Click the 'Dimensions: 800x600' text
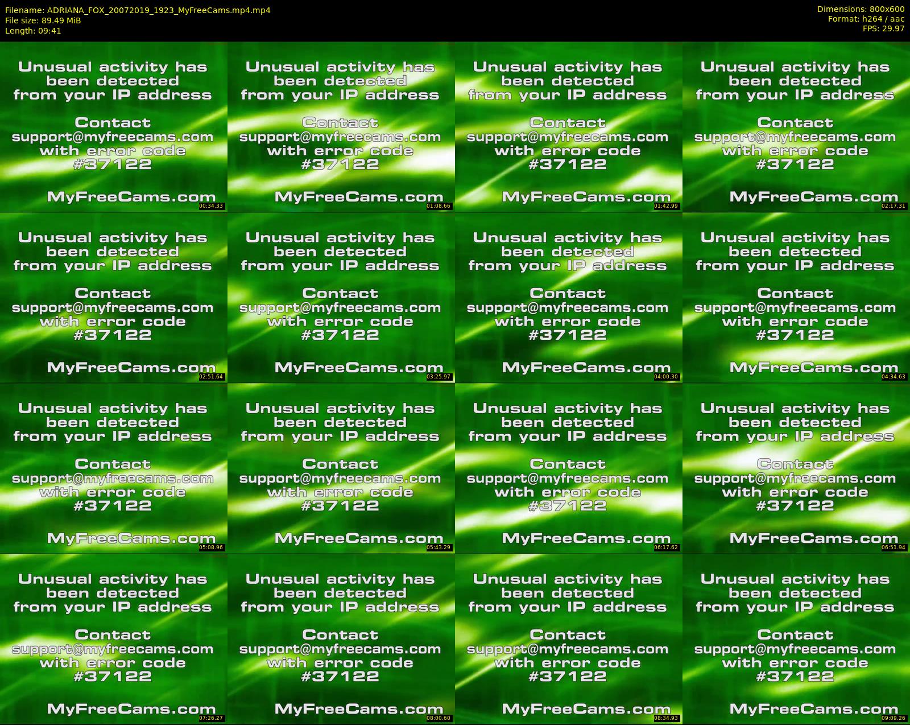 (x=861, y=9)
